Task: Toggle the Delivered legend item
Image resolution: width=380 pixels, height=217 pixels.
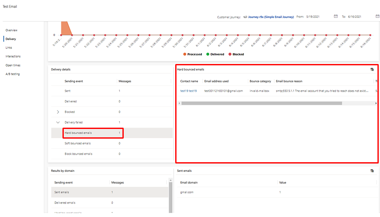Action: 215,54
